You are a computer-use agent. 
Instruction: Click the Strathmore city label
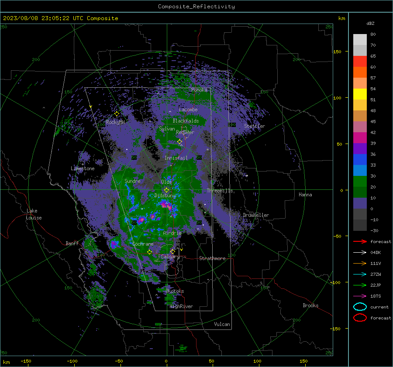pyautogui.click(x=212, y=258)
